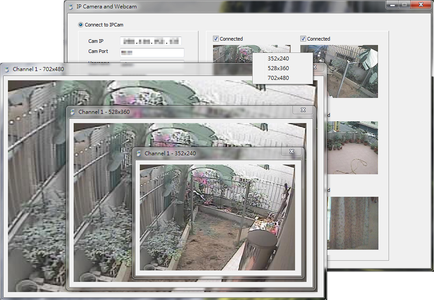The height and width of the screenshot is (300, 434).
Task: Click the IP Camera and Webcam title bar icon
Action: 71,7
